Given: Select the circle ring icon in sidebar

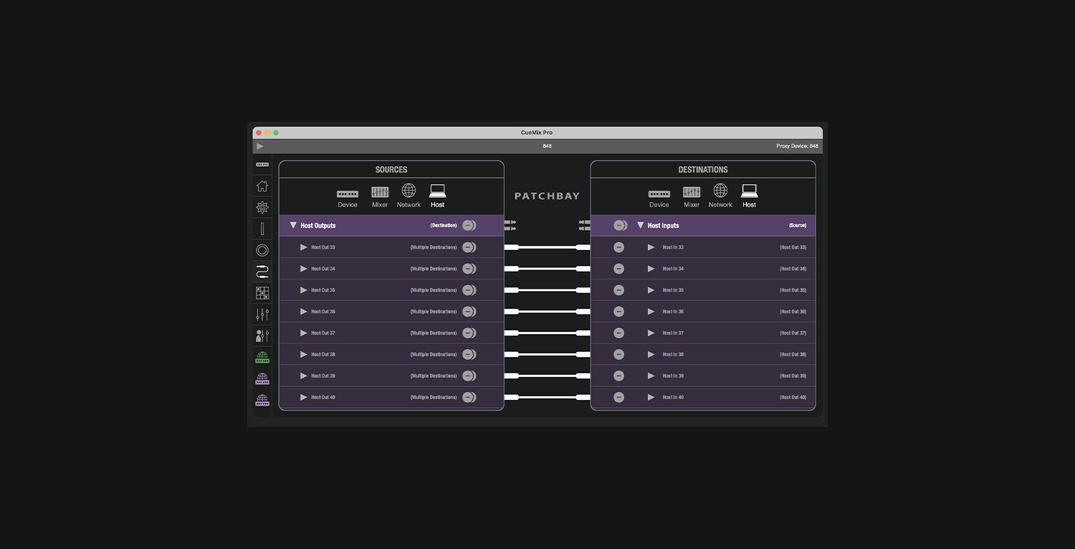Looking at the screenshot, I should [x=262, y=250].
